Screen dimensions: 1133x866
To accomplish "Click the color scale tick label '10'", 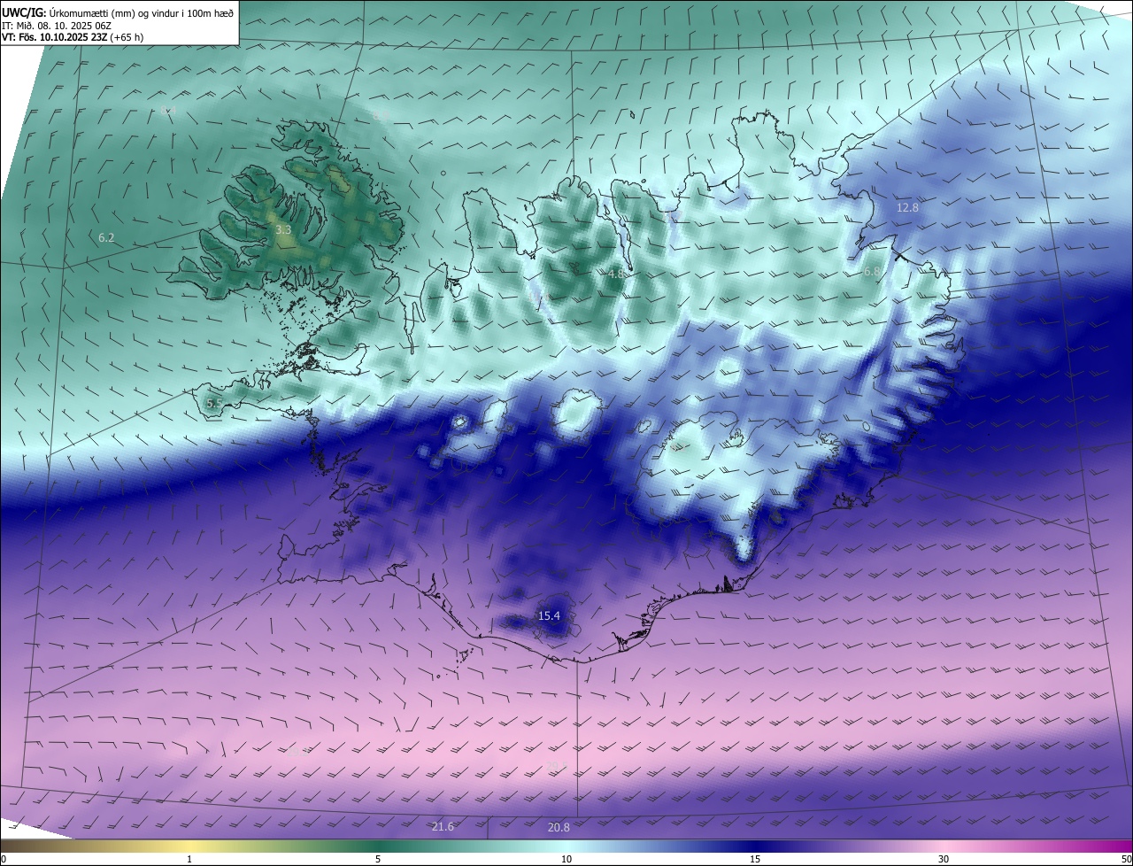I will (x=566, y=859).
